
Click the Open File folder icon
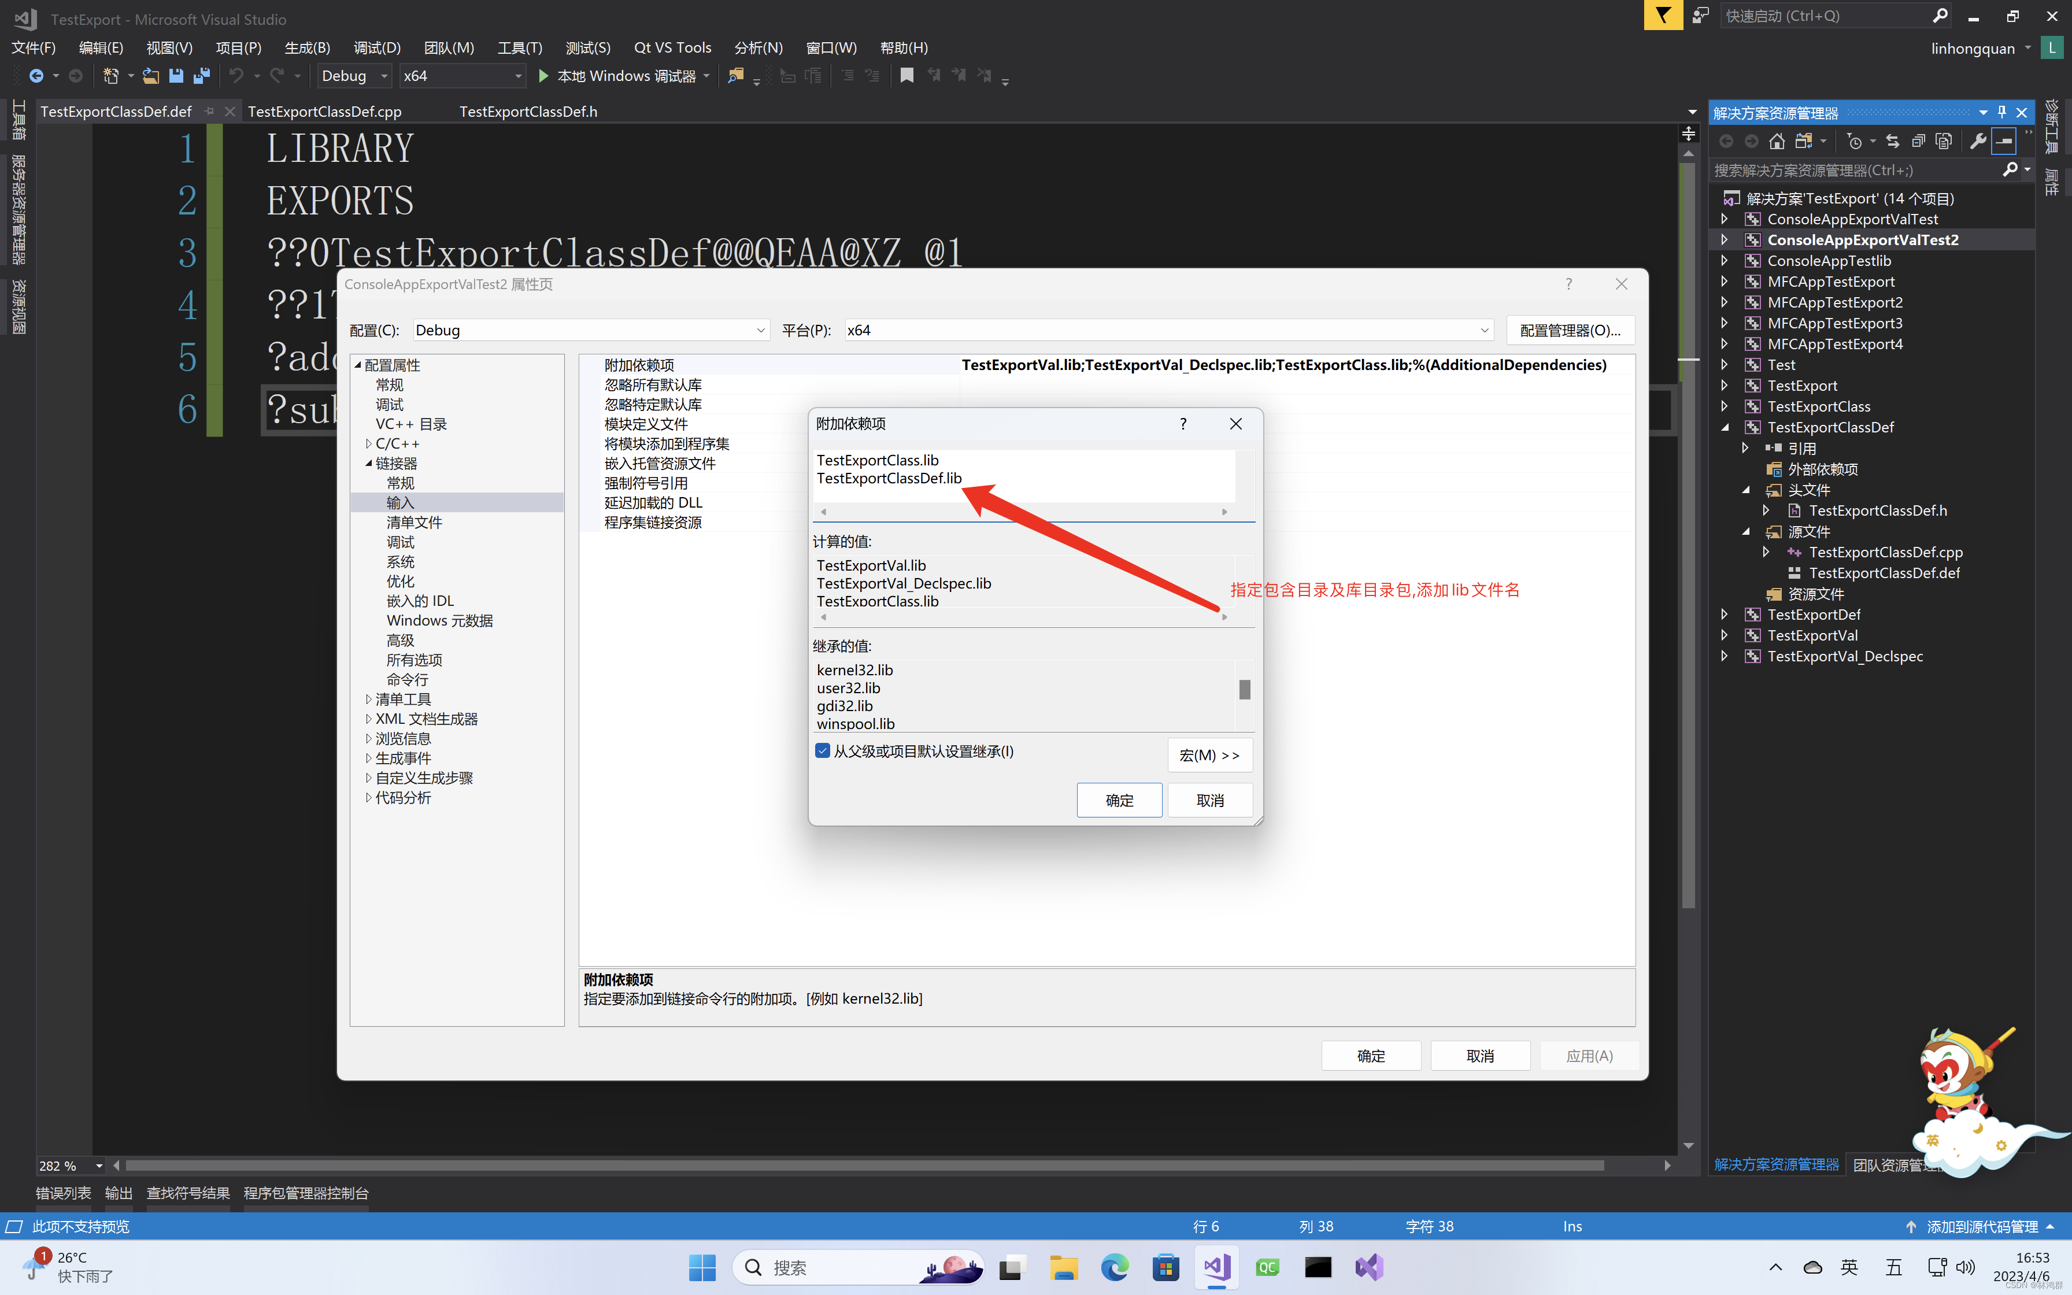click(x=151, y=76)
